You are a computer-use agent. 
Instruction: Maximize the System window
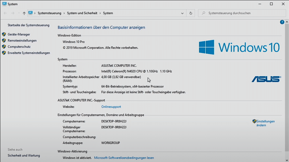point(271,4)
